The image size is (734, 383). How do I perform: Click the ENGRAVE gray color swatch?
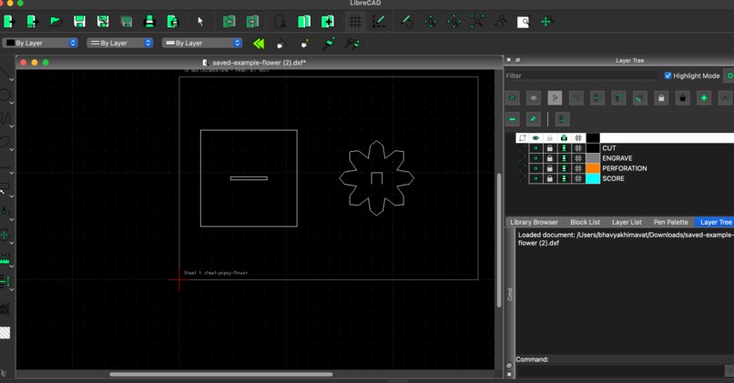tap(593, 158)
